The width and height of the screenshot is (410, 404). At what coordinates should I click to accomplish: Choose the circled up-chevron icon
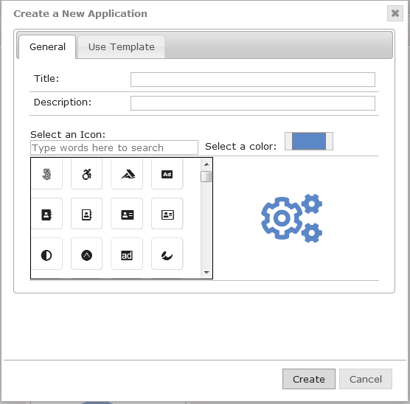coord(86,254)
